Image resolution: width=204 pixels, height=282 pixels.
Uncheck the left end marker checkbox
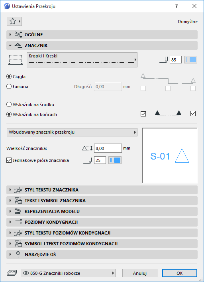pyautogui.click(x=143, y=114)
